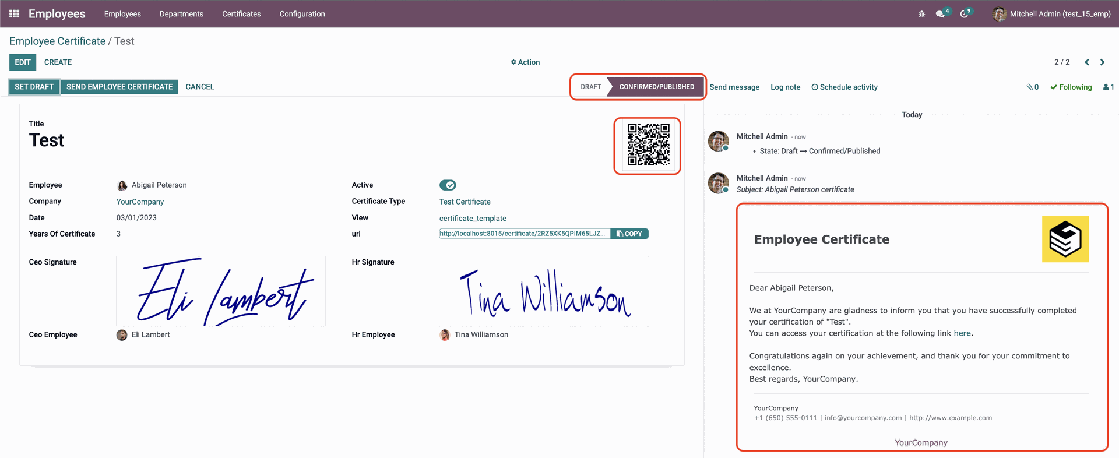Open the apps grid menu icon
The width and height of the screenshot is (1119, 458).
point(15,13)
